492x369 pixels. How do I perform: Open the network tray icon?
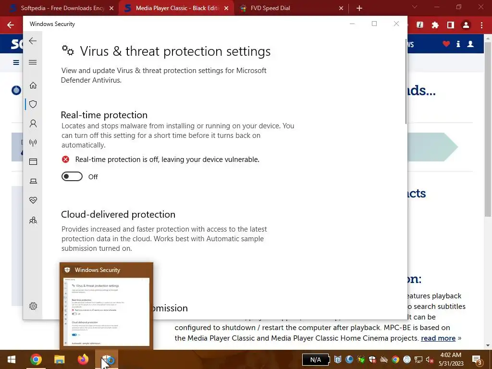[x=418, y=359]
